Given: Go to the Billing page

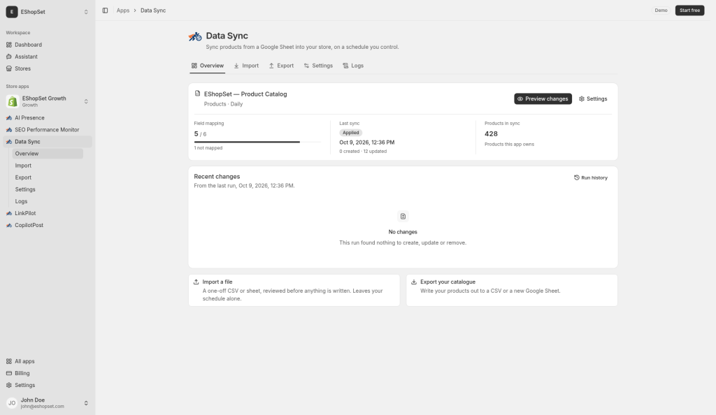Looking at the screenshot, I should coord(48,373).
